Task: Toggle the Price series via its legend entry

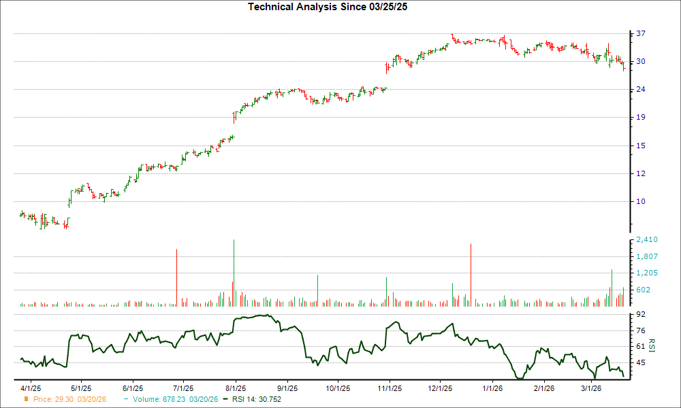Action: [63, 400]
